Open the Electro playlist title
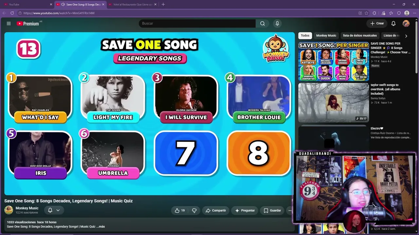Image resolution: width=419 pixels, height=235 pixels. [377, 129]
